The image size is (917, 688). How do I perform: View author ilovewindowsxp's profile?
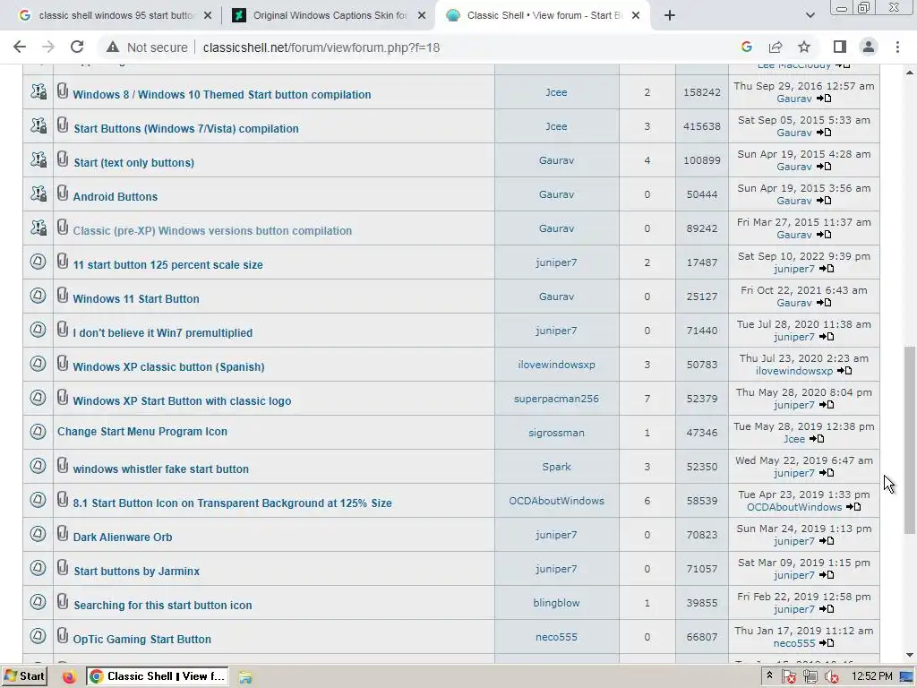click(x=556, y=365)
